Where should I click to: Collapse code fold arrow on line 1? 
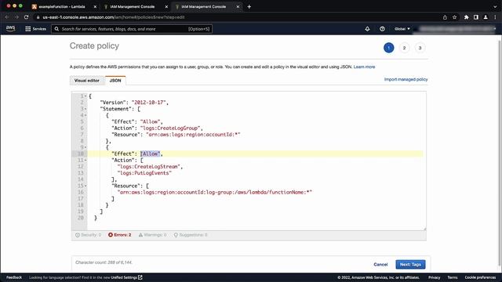coord(85,96)
